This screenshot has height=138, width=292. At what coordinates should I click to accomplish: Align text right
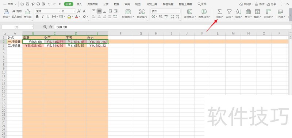(104, 17)
